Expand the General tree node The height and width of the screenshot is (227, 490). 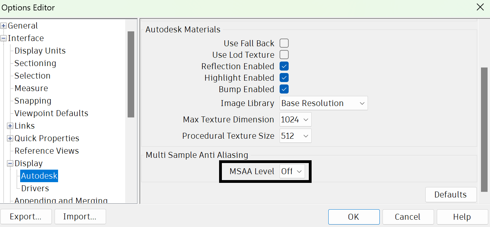point(3,25)
